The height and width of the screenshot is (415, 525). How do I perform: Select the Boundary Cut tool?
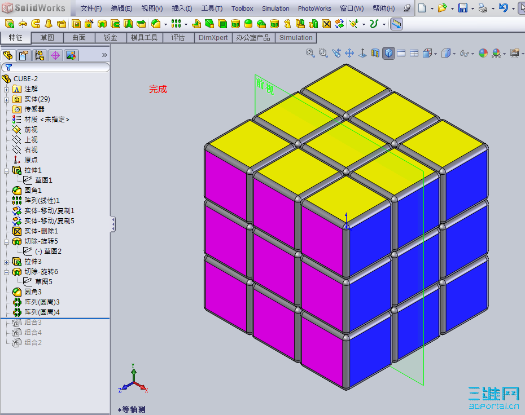click(141, 24)
